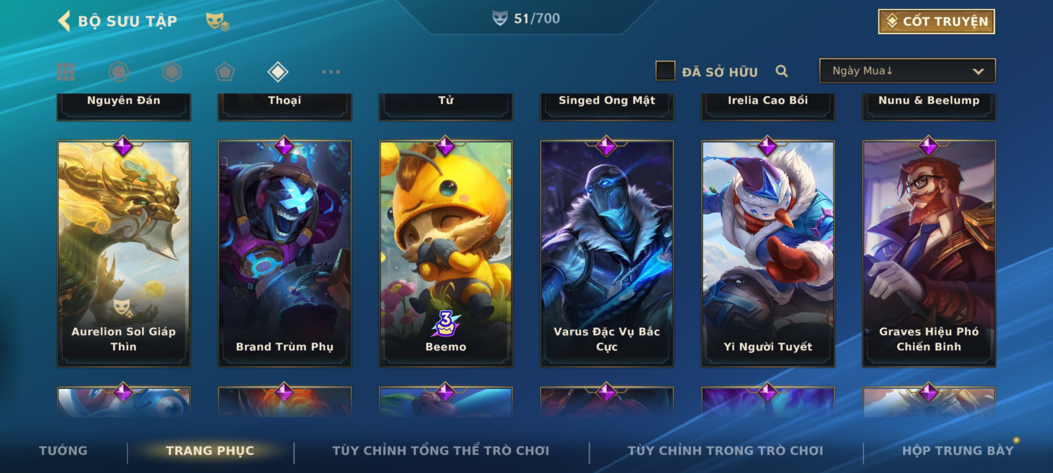
Task: Toggle the Đã Sở Hữu checkbox
Action: point(665,71)
